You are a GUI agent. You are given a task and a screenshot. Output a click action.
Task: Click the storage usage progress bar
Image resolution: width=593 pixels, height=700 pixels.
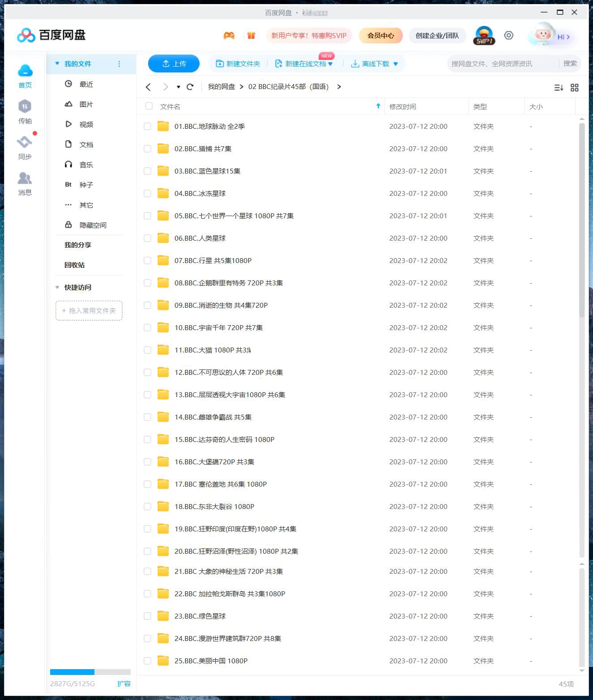coord(90,672)
